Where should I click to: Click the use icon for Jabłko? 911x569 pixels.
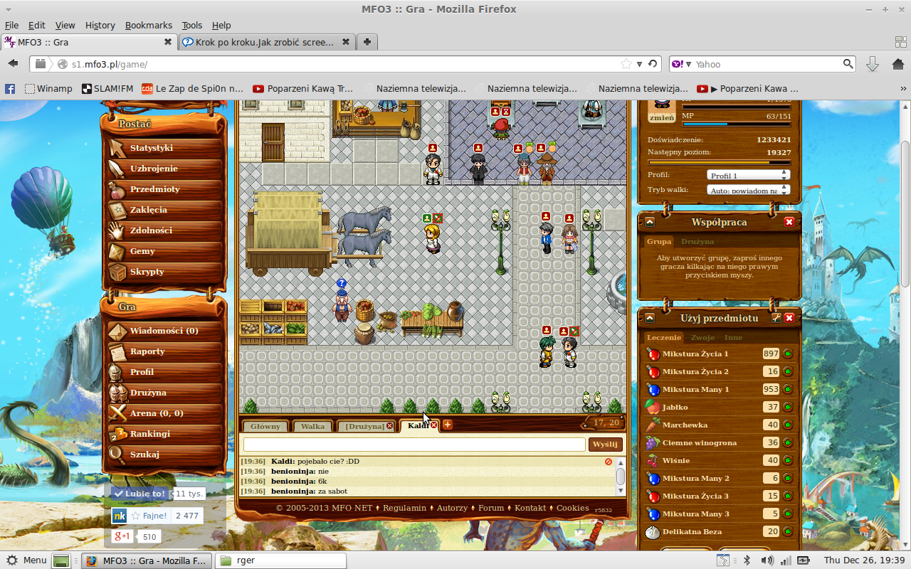coord(788,407)
